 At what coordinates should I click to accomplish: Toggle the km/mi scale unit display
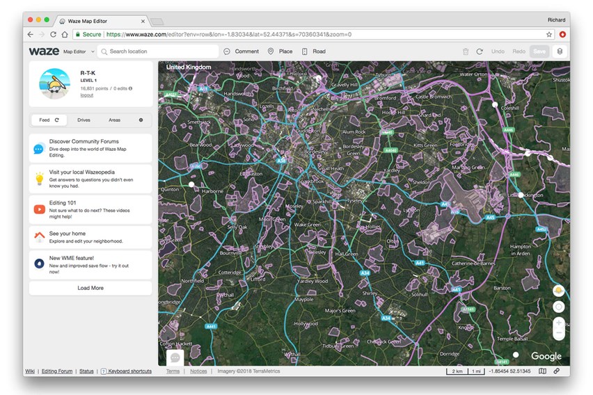(x=466, y=371)
